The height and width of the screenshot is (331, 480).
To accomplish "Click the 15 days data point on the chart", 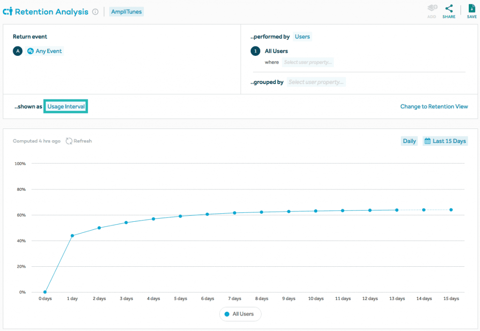I will 451,210.
